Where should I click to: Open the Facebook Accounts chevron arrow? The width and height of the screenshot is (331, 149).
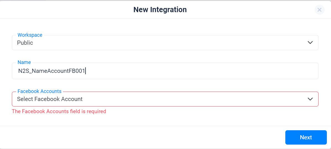(310, 99)
